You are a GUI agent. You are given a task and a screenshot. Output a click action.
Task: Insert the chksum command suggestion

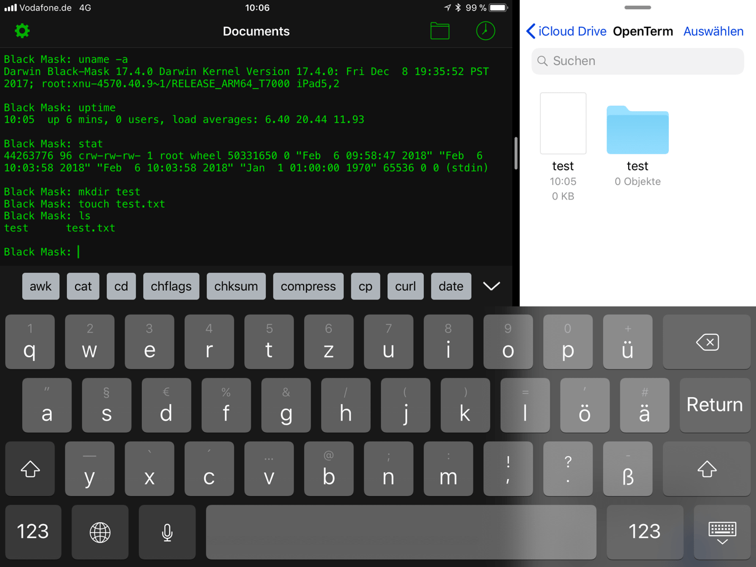click(x=236, y=286)
